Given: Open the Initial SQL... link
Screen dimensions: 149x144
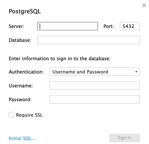Looking at the screenshot, I should coord(22,138).
